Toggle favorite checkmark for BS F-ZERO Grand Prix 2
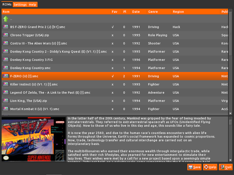The image size is (234, 175). (x=113, y=27)
